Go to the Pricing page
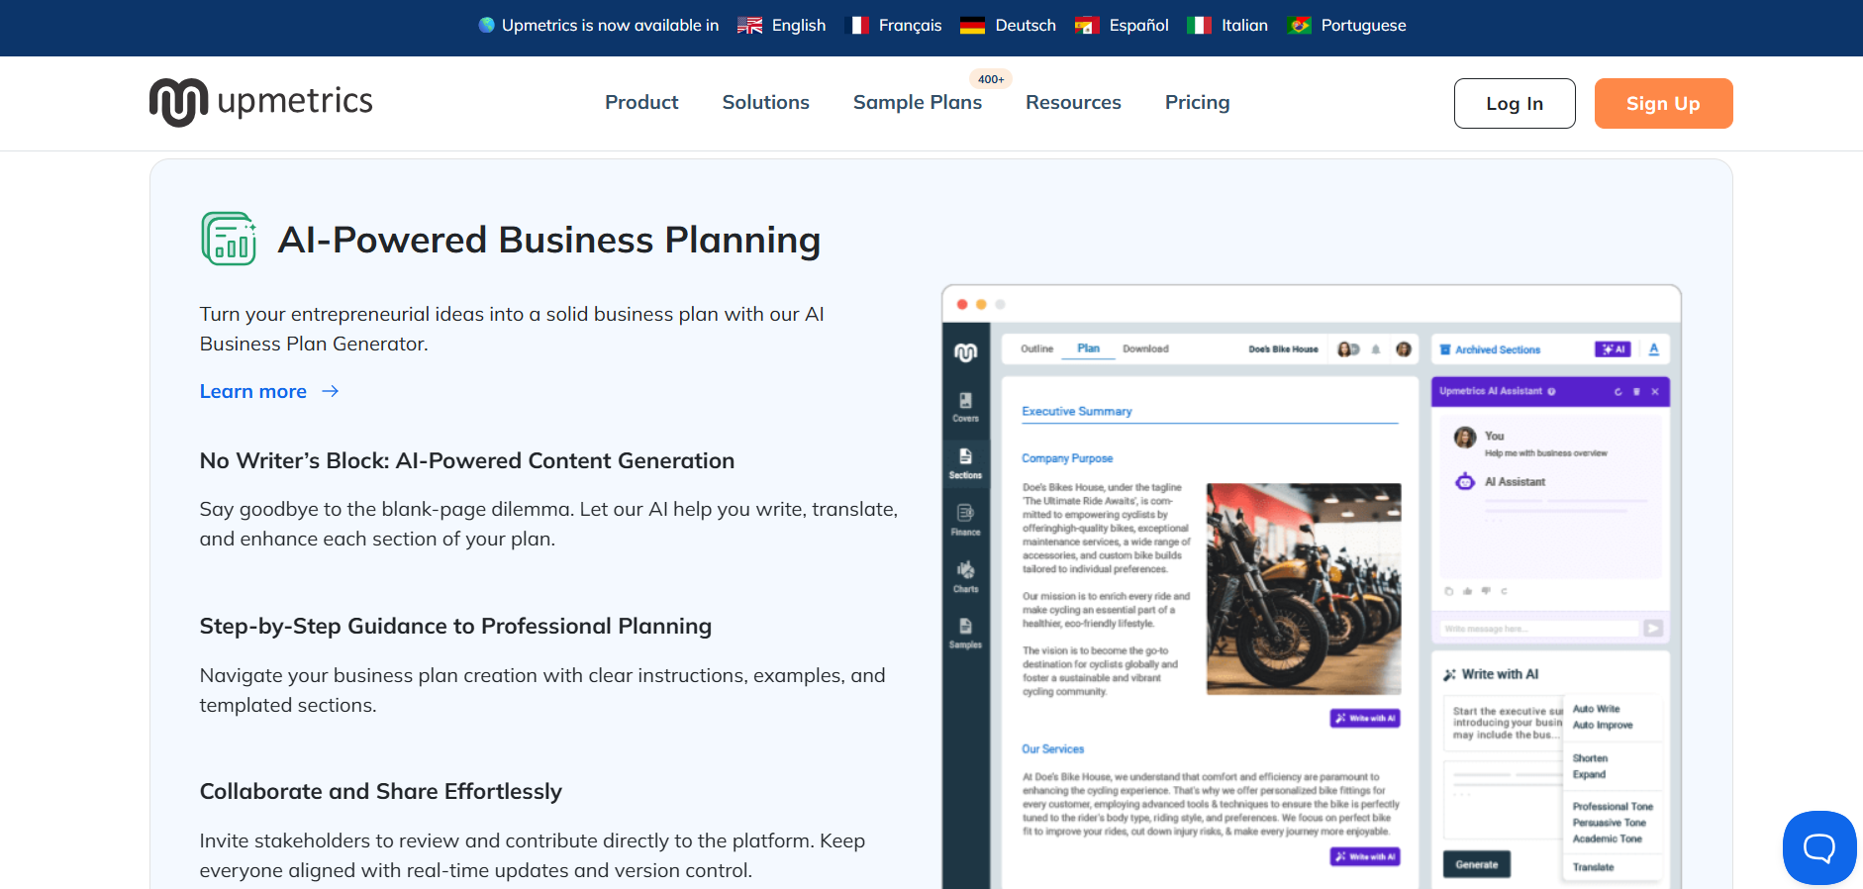 pos(1197,102)
